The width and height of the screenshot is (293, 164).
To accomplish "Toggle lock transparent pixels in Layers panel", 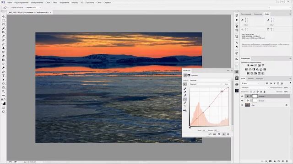I will (251, 92).
